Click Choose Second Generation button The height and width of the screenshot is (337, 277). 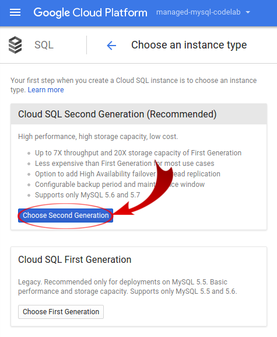pos(65,216)
